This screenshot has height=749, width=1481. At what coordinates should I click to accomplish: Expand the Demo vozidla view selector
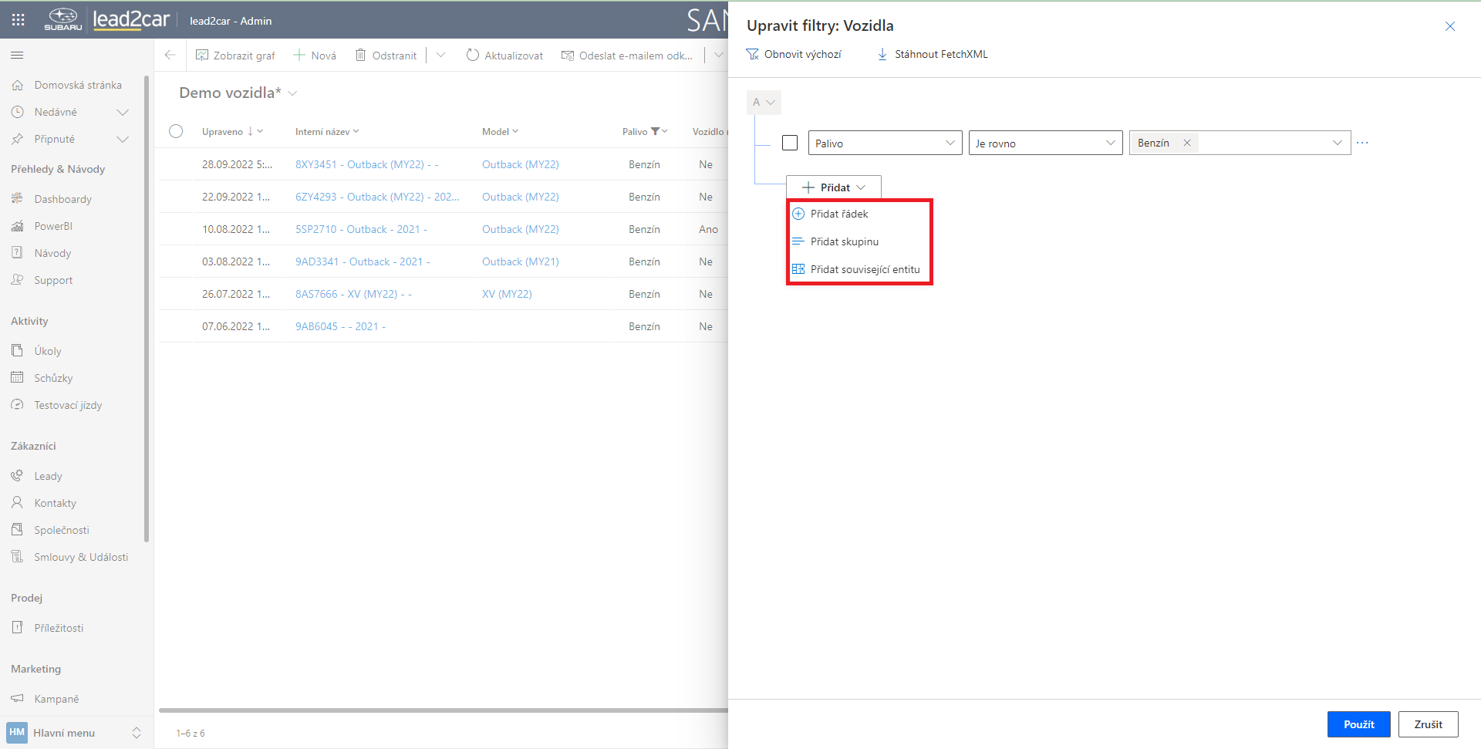[x=293, y=93]
